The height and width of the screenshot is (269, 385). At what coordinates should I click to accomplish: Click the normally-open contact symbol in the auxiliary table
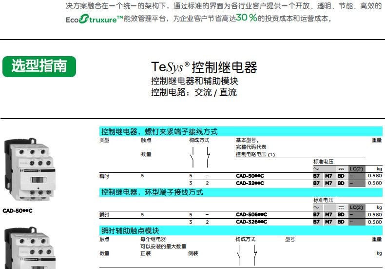coord(239,255)
